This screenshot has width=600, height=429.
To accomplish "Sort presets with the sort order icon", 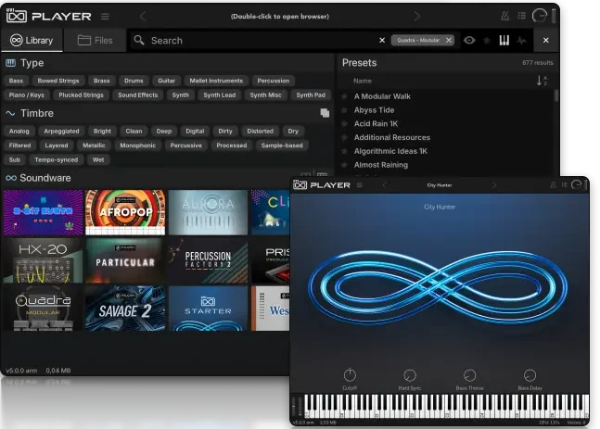I will tap(542, 81).
